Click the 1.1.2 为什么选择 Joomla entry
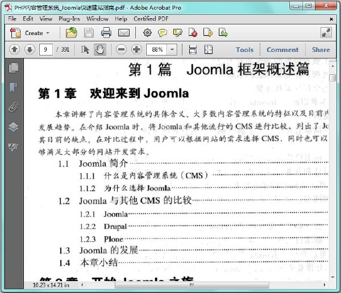This screenshot has height=293, width=341. click(203, 188)
